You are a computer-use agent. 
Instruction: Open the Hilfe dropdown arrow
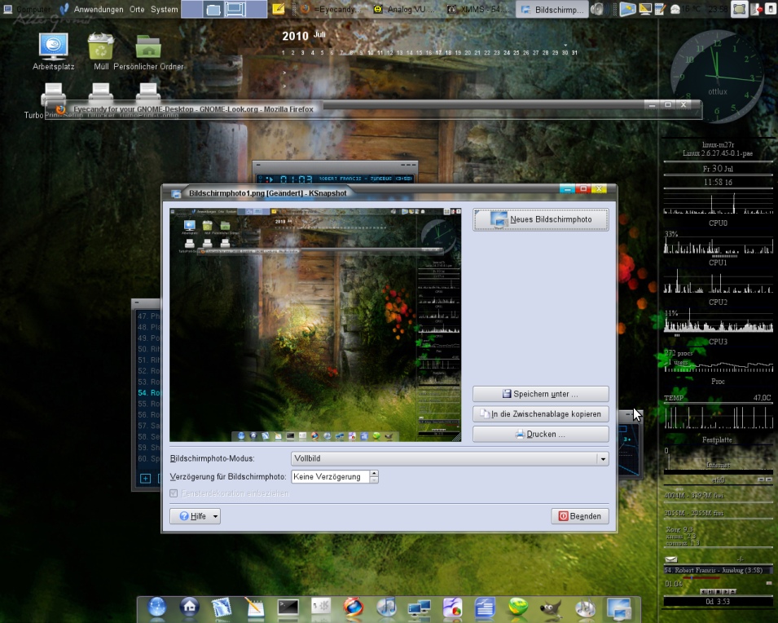[215, 516]
